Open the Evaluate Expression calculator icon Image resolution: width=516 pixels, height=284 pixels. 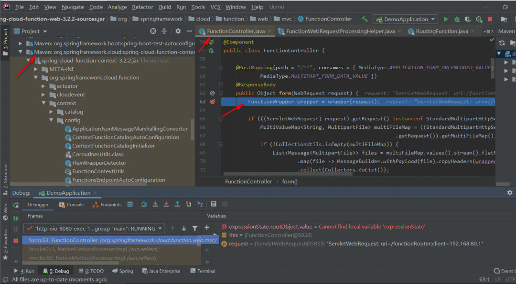(x=214, y=204)
